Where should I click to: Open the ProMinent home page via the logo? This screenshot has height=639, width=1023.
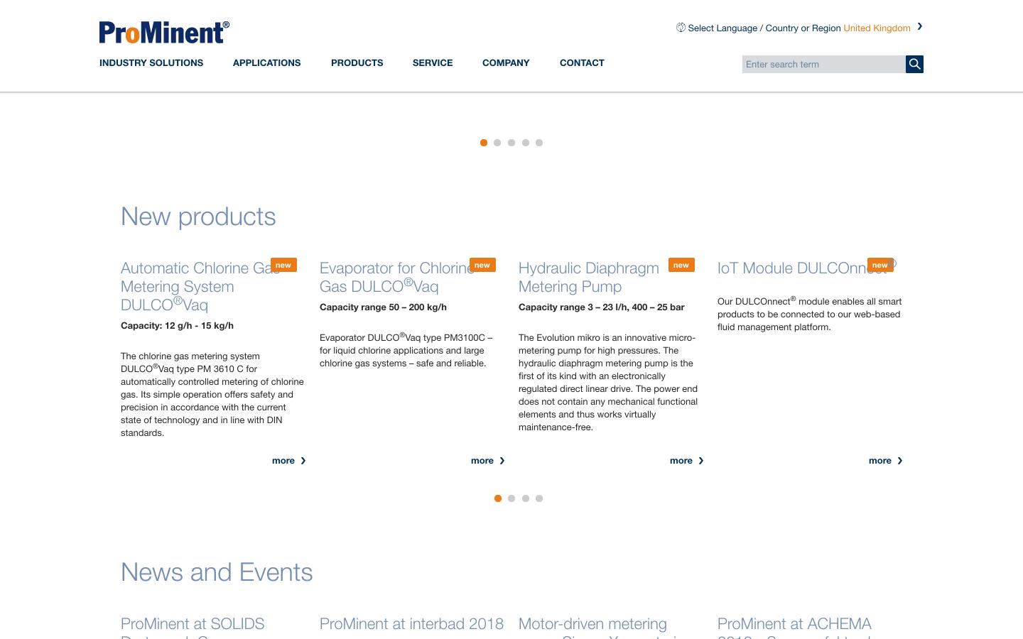pyautogui.click(x=164, y=31)
